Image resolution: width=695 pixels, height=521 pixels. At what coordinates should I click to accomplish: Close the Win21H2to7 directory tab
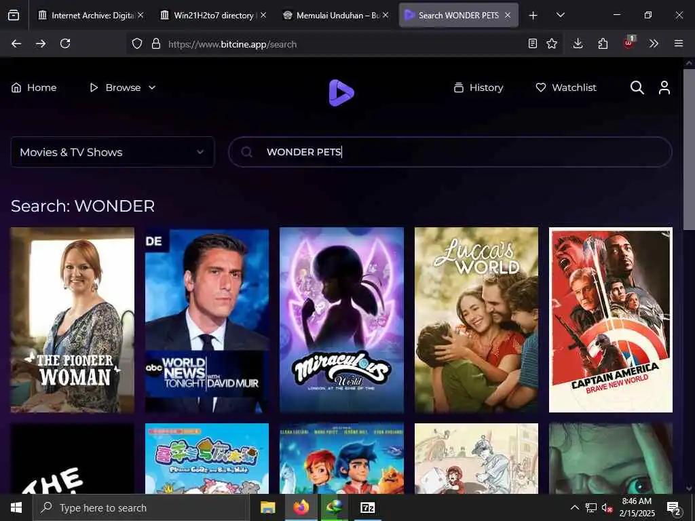point(263,15)
